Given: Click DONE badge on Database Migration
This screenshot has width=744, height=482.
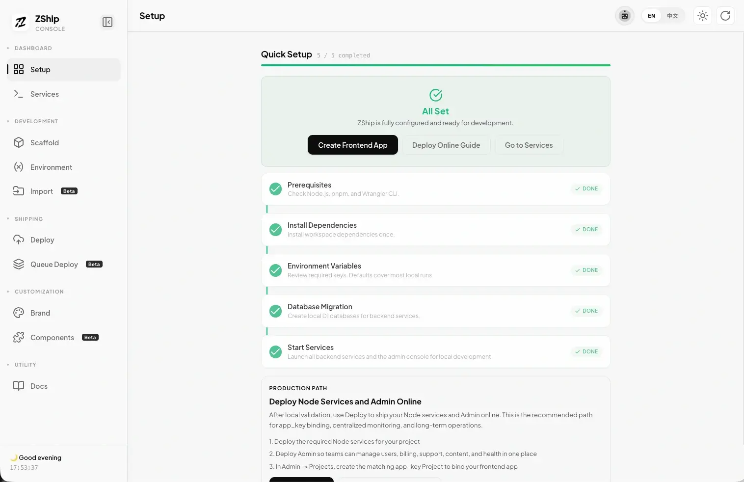Looking at the screenshot, I should [x=586, y=311].
